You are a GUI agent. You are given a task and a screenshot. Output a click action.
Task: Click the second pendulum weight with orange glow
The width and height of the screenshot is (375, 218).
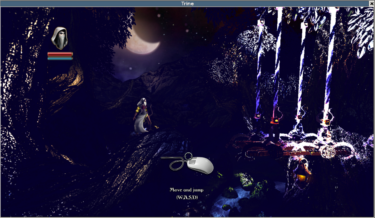point(275,121)
